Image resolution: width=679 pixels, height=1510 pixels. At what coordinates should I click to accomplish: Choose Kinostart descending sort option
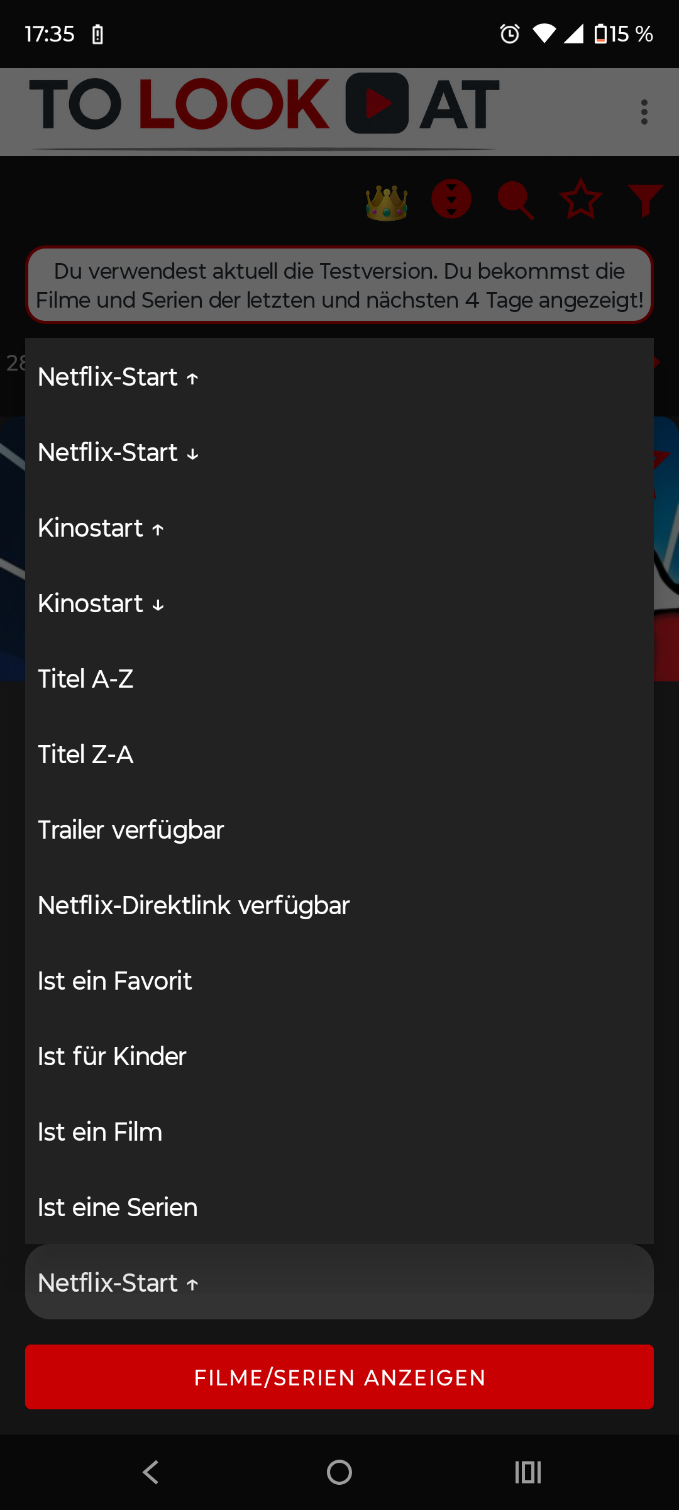339,603
